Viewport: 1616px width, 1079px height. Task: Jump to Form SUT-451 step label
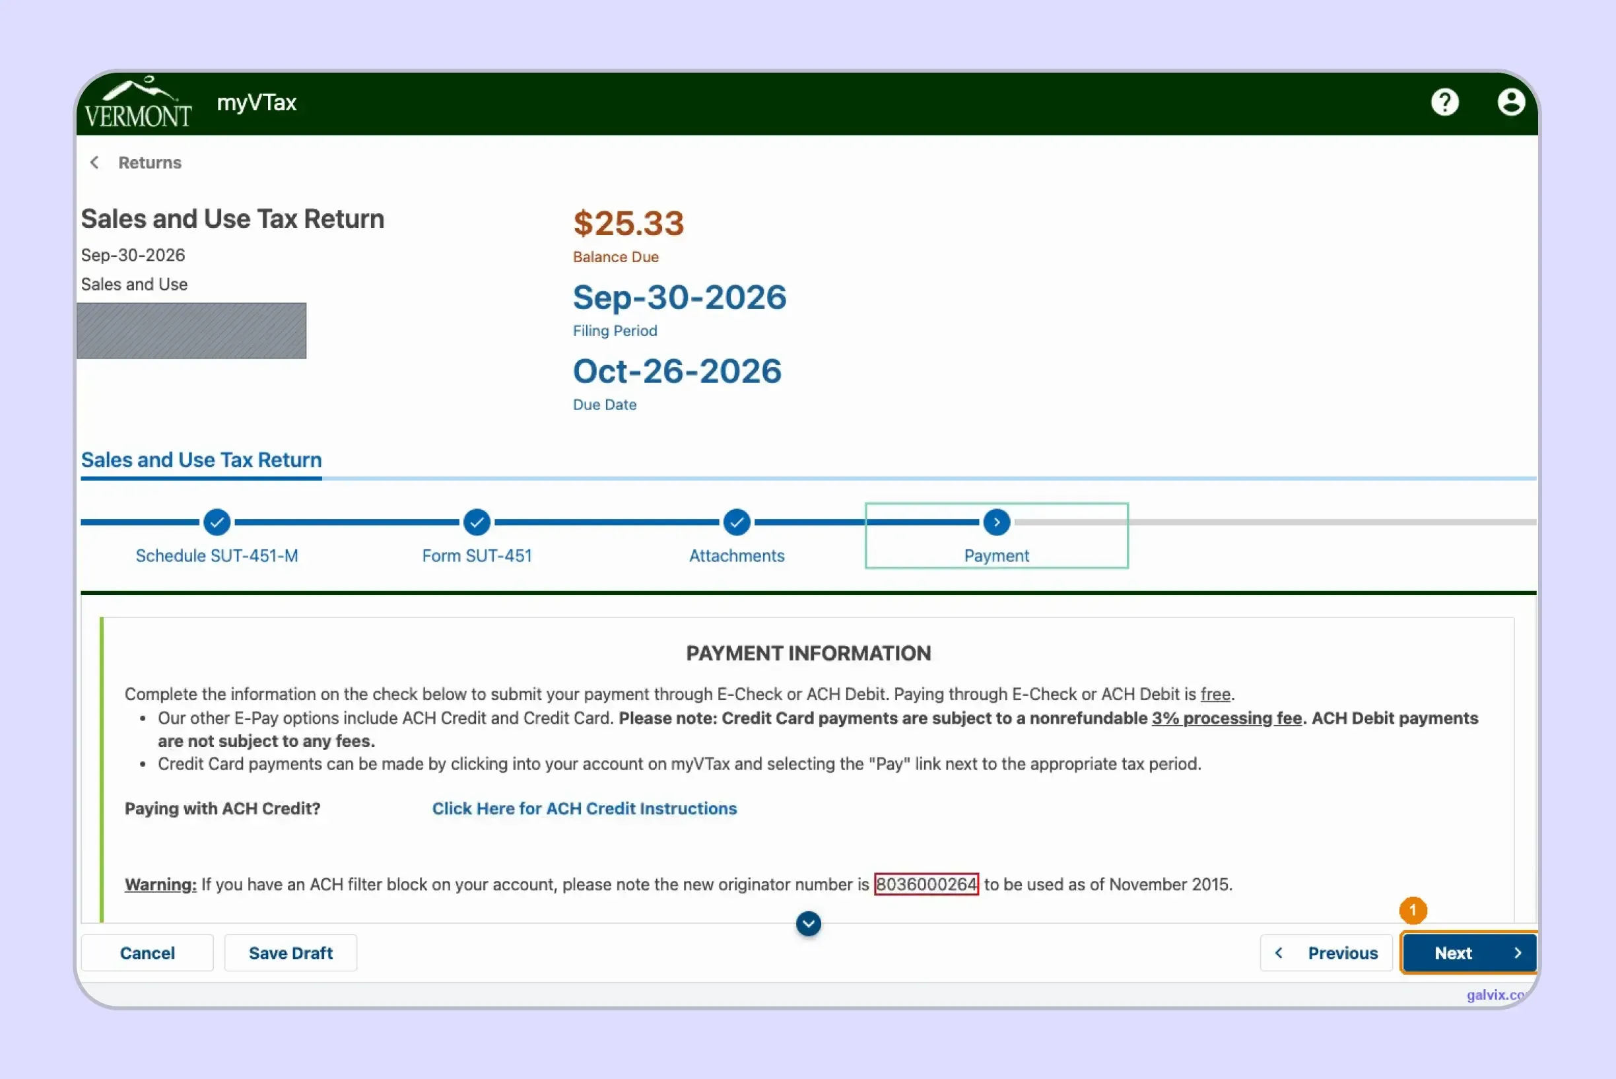[477, 556]
